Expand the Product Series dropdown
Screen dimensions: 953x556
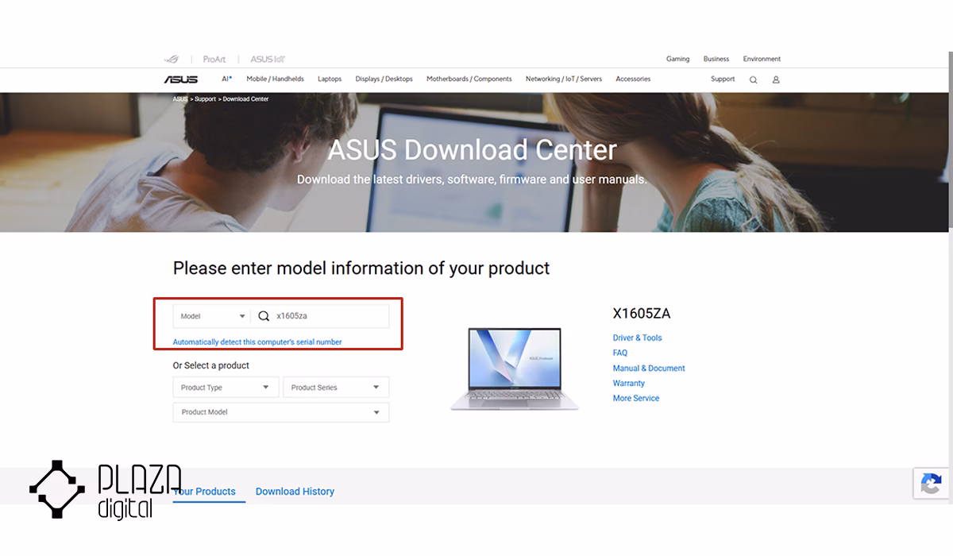[x=336, y=388]
